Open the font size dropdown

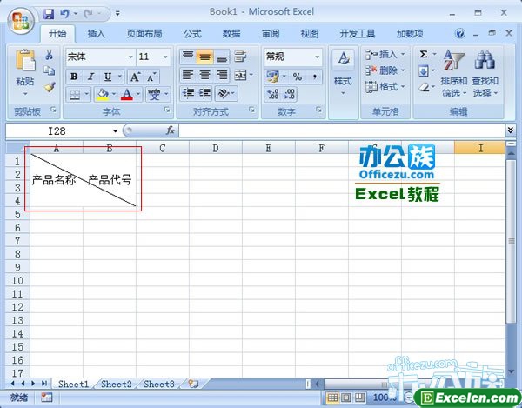click(x=165, y=57)
